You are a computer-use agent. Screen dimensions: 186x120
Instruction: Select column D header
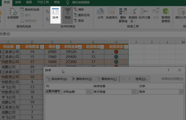click(32, 42)
